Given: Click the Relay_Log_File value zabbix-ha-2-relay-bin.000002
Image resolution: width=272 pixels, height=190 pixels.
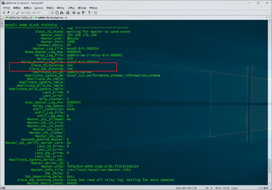Looking at the screenshot, I should pyautogui.click(x=95, y=55).
